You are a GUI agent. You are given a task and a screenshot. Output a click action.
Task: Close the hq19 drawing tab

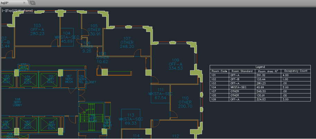point(24,2)
